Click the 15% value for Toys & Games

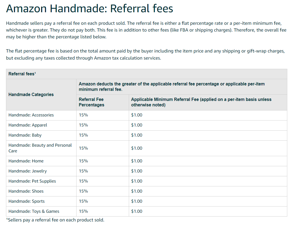coord(83,211)
